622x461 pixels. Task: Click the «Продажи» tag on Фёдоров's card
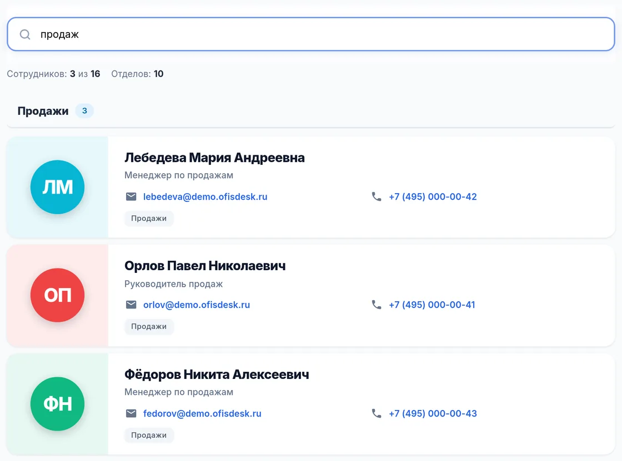pyautogui.click(x=149, y=435)
